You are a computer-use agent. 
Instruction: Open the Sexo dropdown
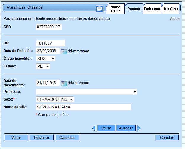point(55,99)
